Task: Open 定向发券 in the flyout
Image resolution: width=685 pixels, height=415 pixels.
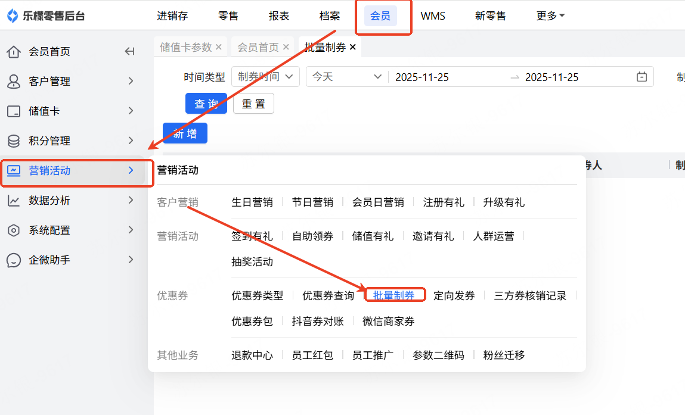Action: tap(454, 295)
